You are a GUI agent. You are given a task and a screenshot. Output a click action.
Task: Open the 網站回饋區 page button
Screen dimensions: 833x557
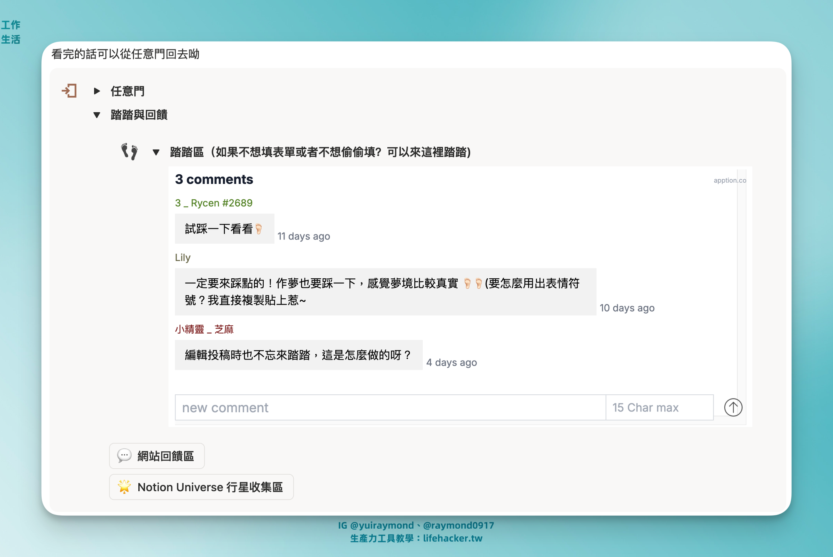pyautogui.click(x=165, y=456)
